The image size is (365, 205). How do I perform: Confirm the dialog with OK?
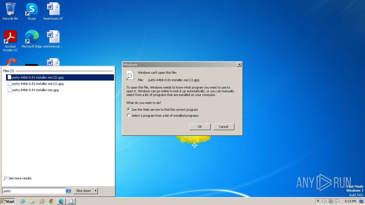[200, 127]
